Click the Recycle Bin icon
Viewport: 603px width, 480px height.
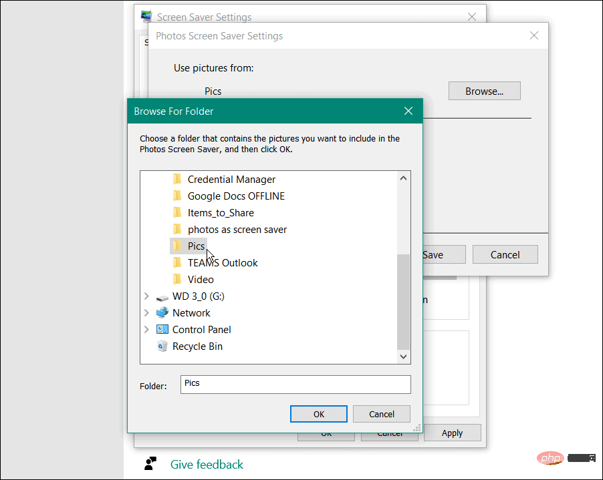point(162,346)
